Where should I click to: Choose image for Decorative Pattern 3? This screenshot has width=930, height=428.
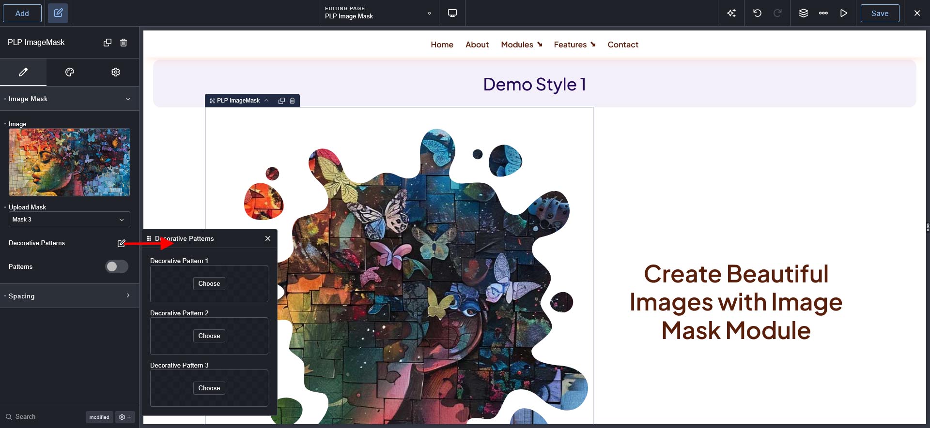point(209,388)
